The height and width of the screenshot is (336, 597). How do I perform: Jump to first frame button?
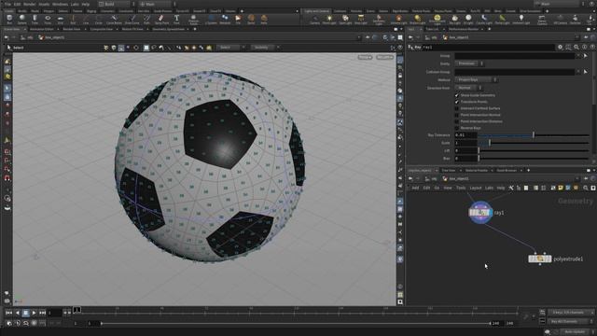[8, 313]
